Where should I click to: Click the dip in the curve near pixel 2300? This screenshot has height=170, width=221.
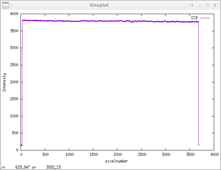pyautogui.click(x=131, y=22)
